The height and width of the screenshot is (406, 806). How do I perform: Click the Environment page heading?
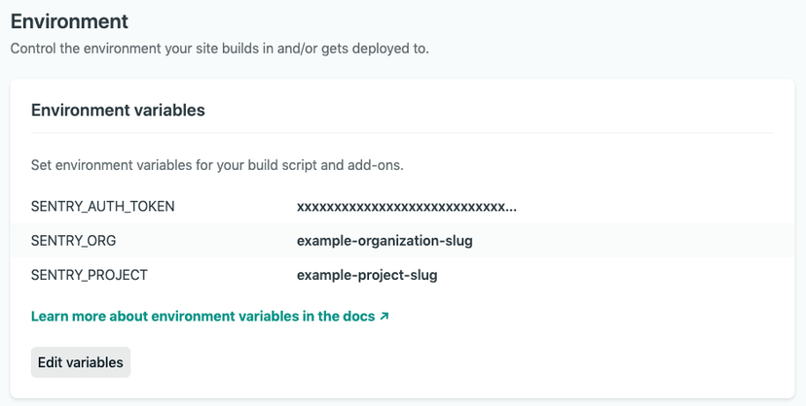click(69, 21)
